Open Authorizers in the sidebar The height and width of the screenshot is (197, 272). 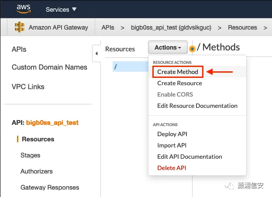pyautogui.click(x=36, y=171)
